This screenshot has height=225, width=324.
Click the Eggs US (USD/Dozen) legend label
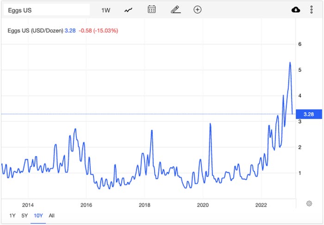pyautogui.click(x=35, y=31)
